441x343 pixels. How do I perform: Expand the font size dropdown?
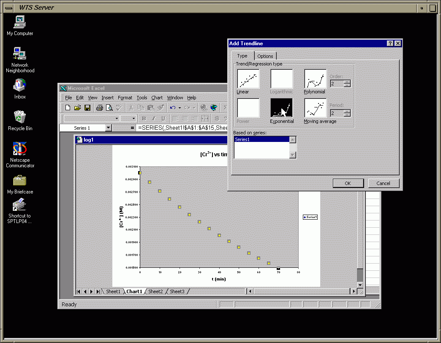134,119
